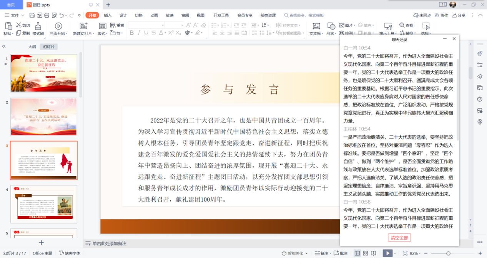
Task: Toggle bold formatting
Action: (132, 33)
